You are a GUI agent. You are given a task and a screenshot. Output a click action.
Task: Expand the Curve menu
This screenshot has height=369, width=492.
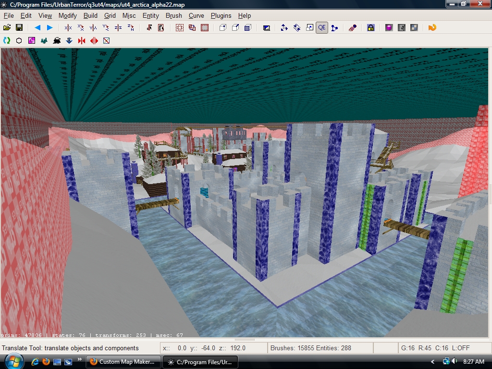pos(197,15)
